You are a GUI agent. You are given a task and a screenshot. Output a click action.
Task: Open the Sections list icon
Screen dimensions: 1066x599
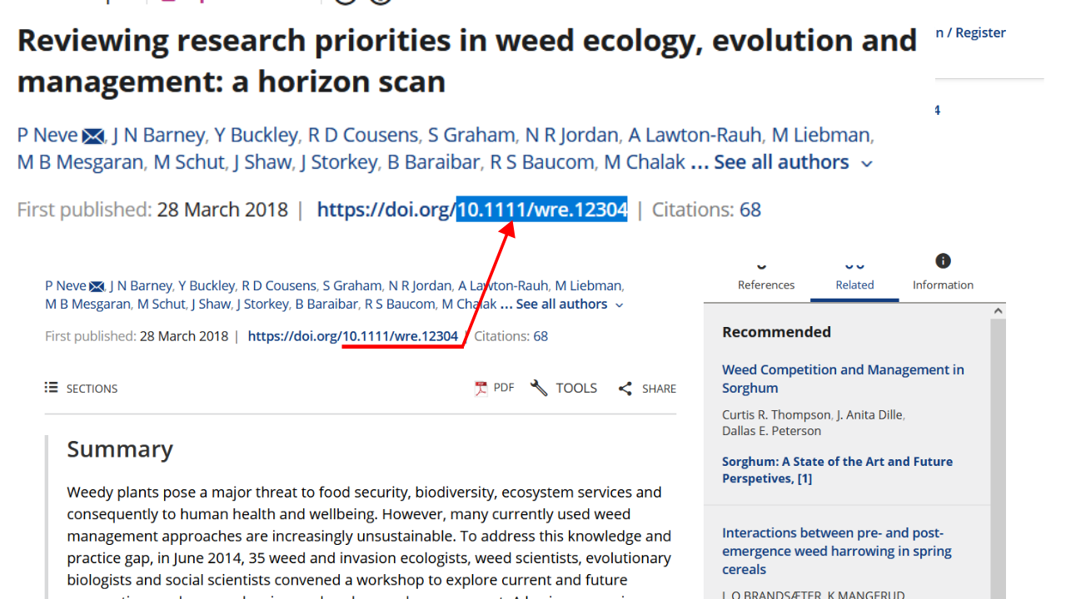pos(52,388)
